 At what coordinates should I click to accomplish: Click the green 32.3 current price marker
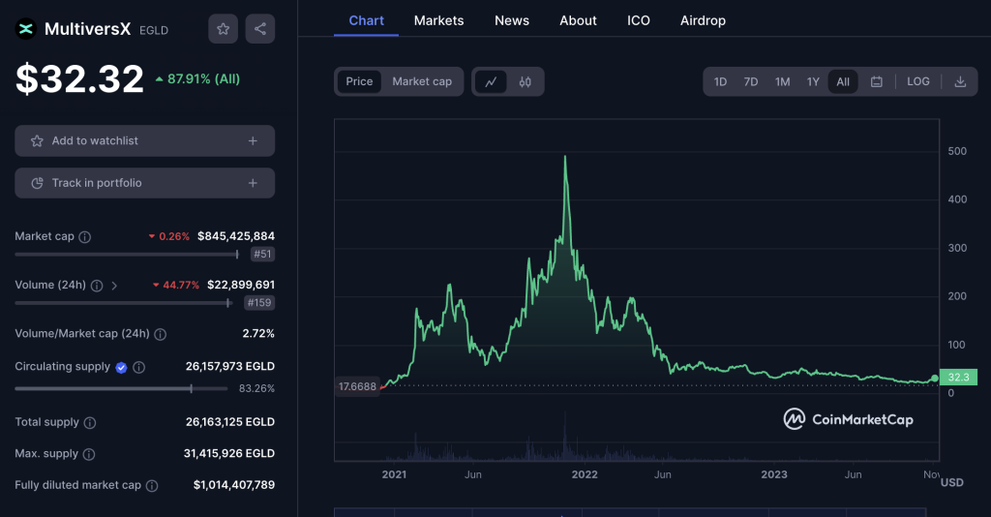click(958, 378)
